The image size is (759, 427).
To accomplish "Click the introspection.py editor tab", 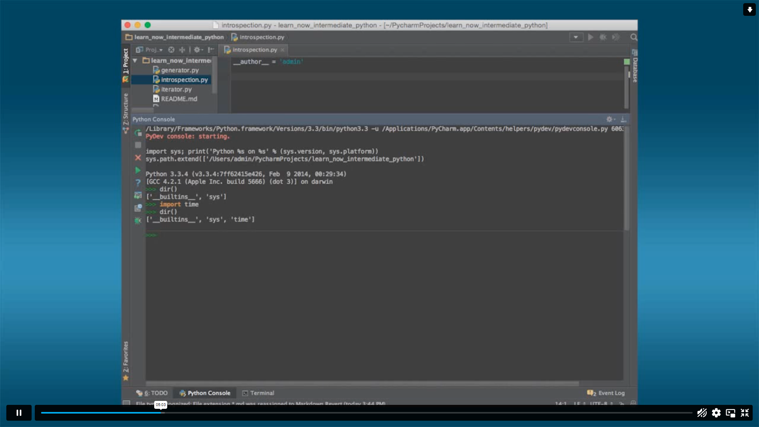I will coord(254,49).
